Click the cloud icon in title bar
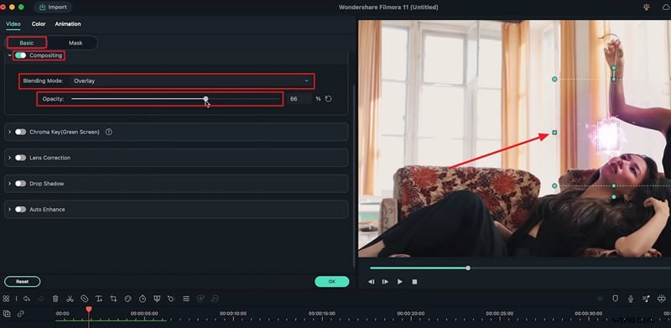 pyautogui.click(x=666, y=8)
